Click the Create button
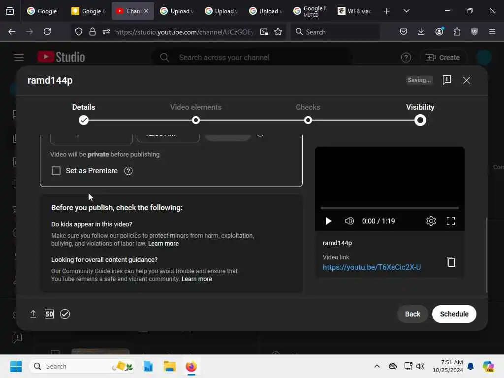 click(x=442, y=58)
